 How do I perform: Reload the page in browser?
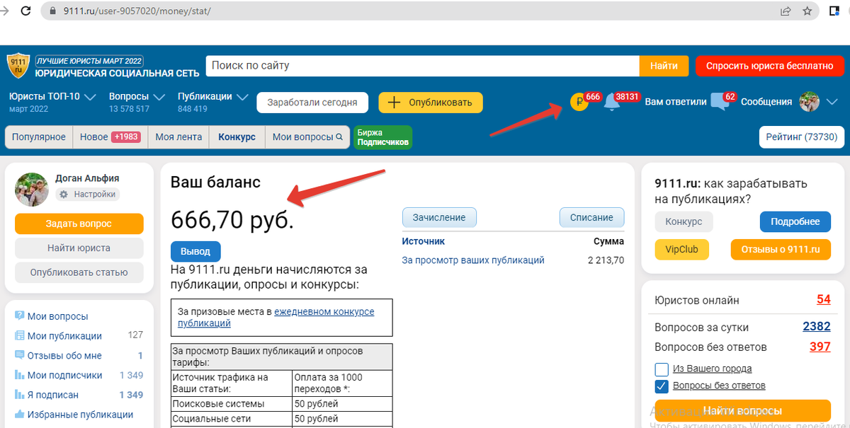25,12
